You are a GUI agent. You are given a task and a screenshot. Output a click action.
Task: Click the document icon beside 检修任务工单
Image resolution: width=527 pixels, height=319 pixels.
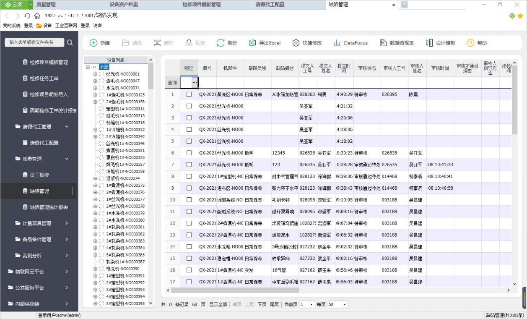[25, 78]
